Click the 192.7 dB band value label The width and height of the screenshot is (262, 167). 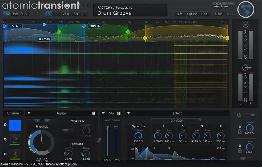44,40
